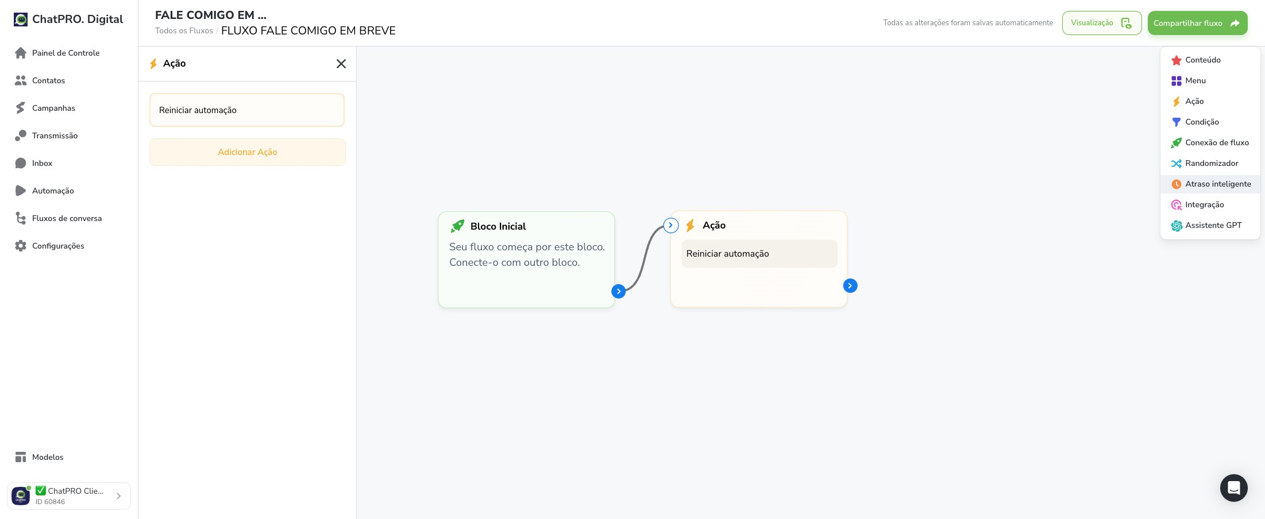The height and width of the screenshot is (519, 1265).
Task: Click the Ação block output connector arrow
Action: [x=850, y=285]
